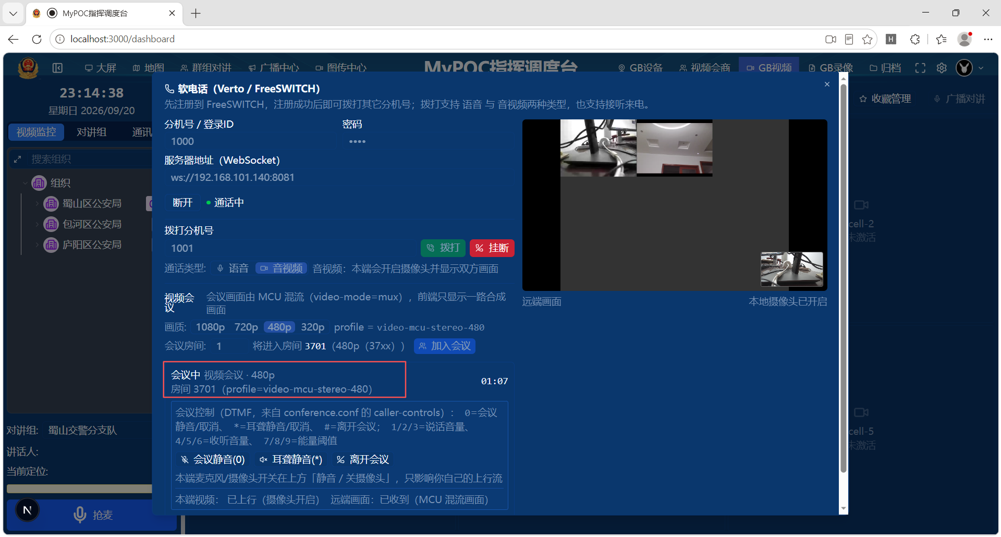
Task: Edit the extension number 1000 field
Action: pos(250,142)
